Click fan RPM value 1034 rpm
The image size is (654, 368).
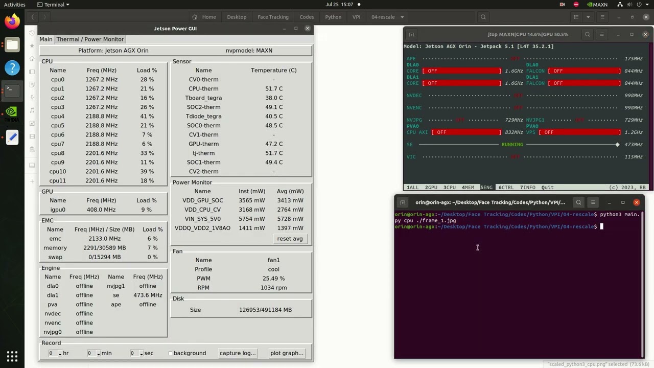point(273,288)
